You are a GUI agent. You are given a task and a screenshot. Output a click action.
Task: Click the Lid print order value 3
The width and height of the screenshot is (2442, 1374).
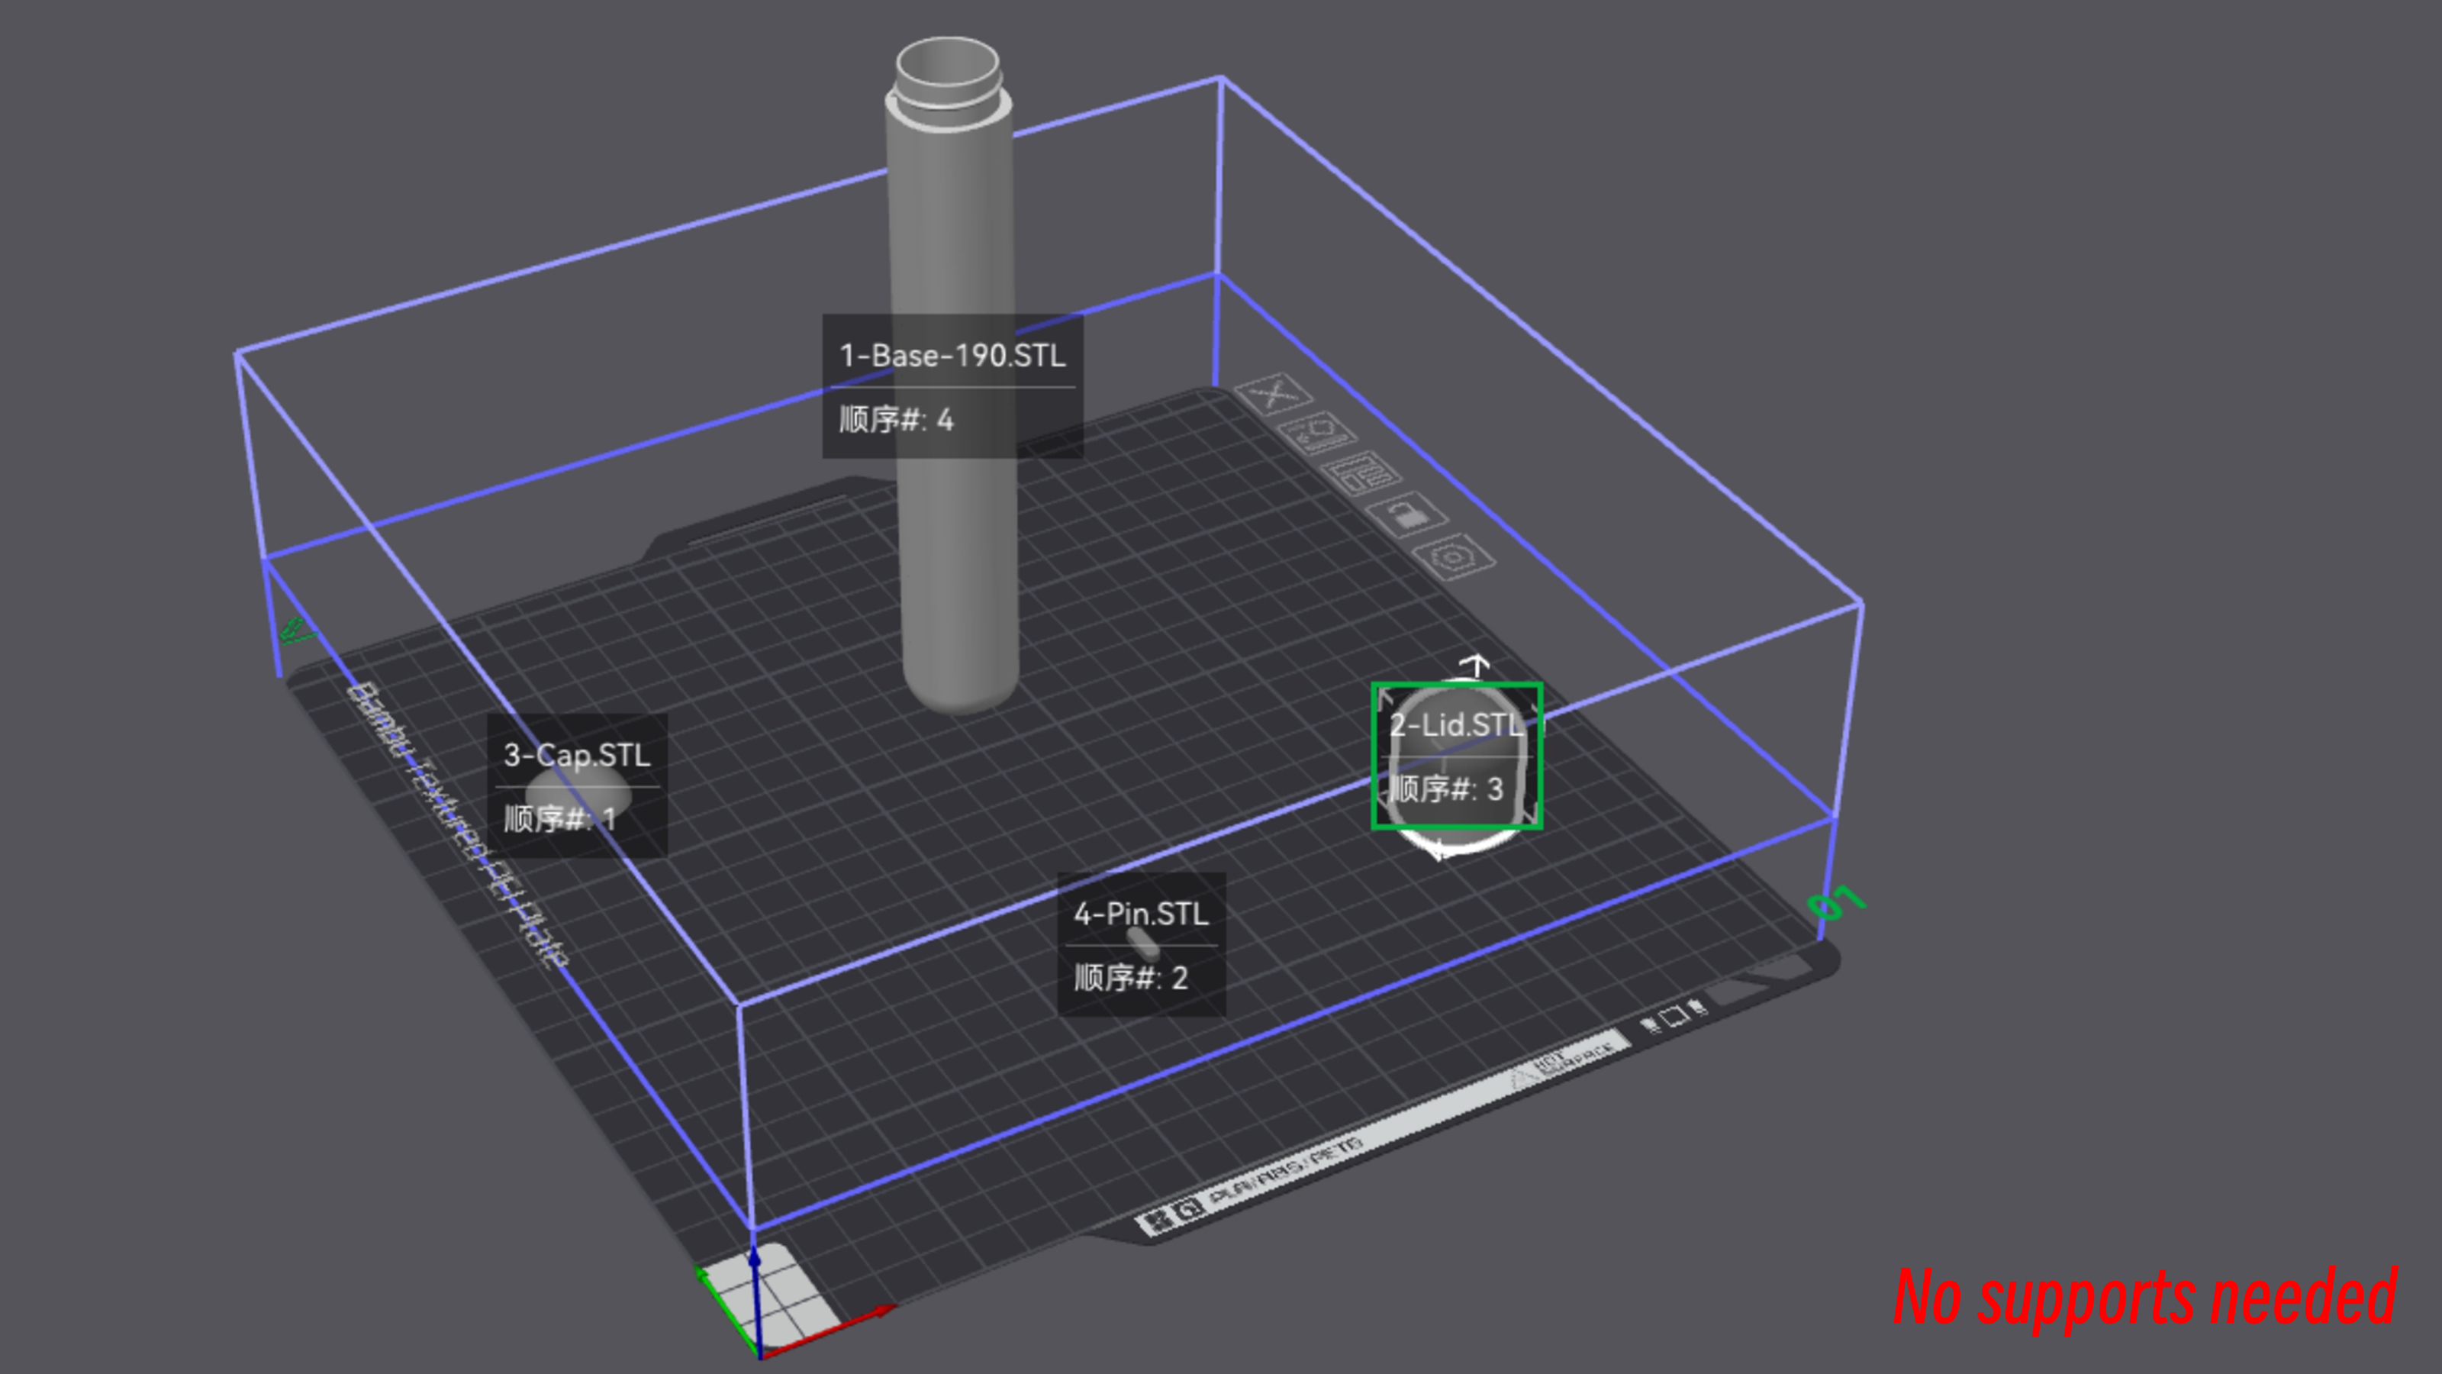pyautogui.click(x=1494, y=789)
